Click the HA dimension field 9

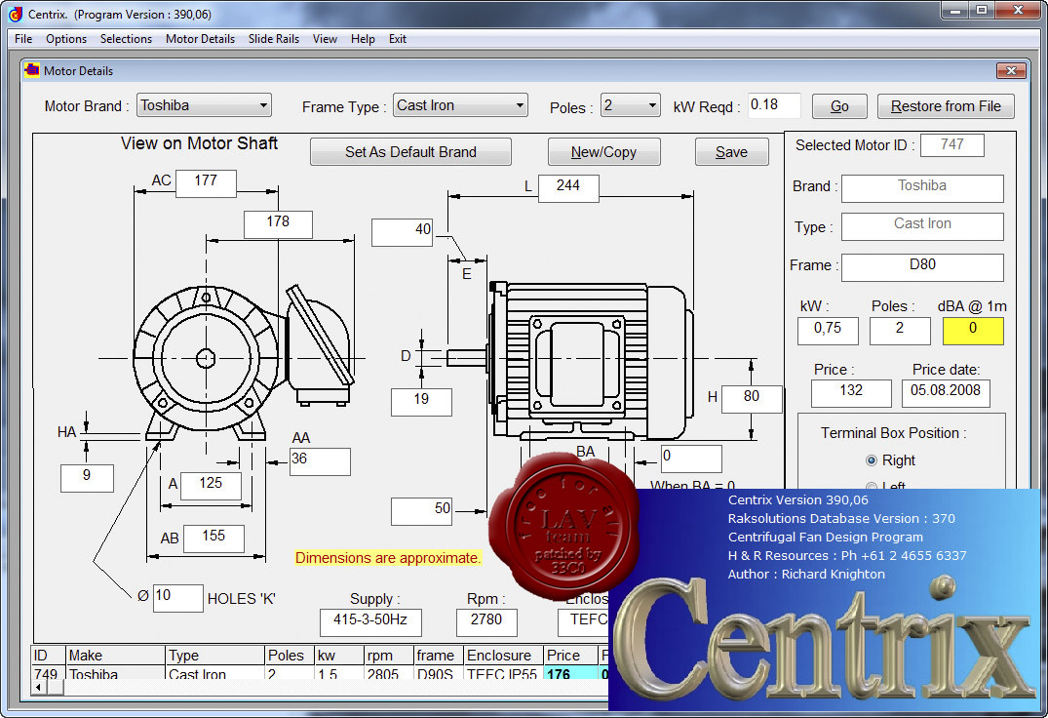(87, 478)
